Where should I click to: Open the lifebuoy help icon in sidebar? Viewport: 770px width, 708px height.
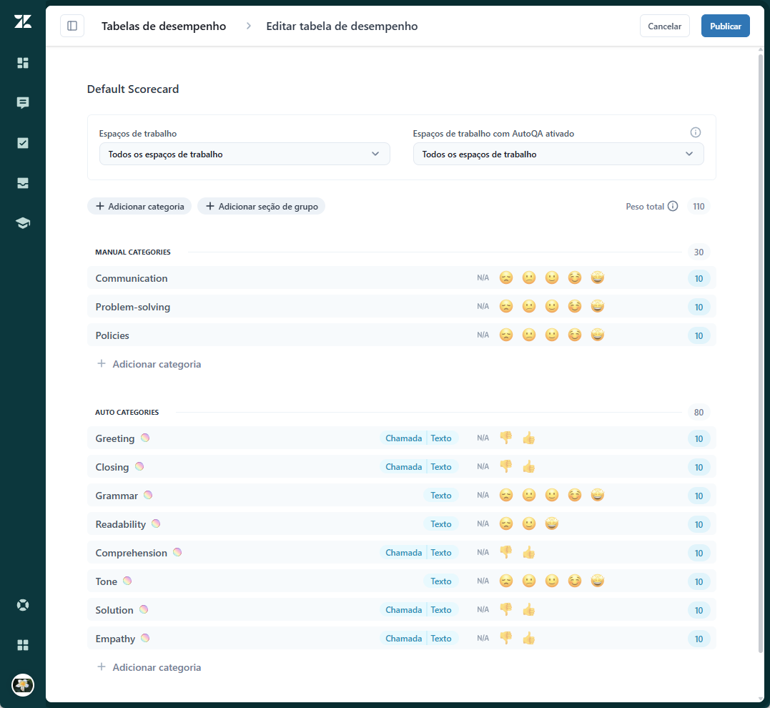coord(23,605)
